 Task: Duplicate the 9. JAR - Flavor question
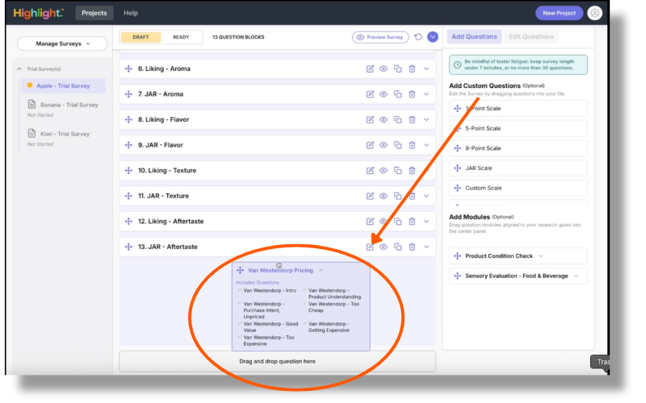coord(397,145)
